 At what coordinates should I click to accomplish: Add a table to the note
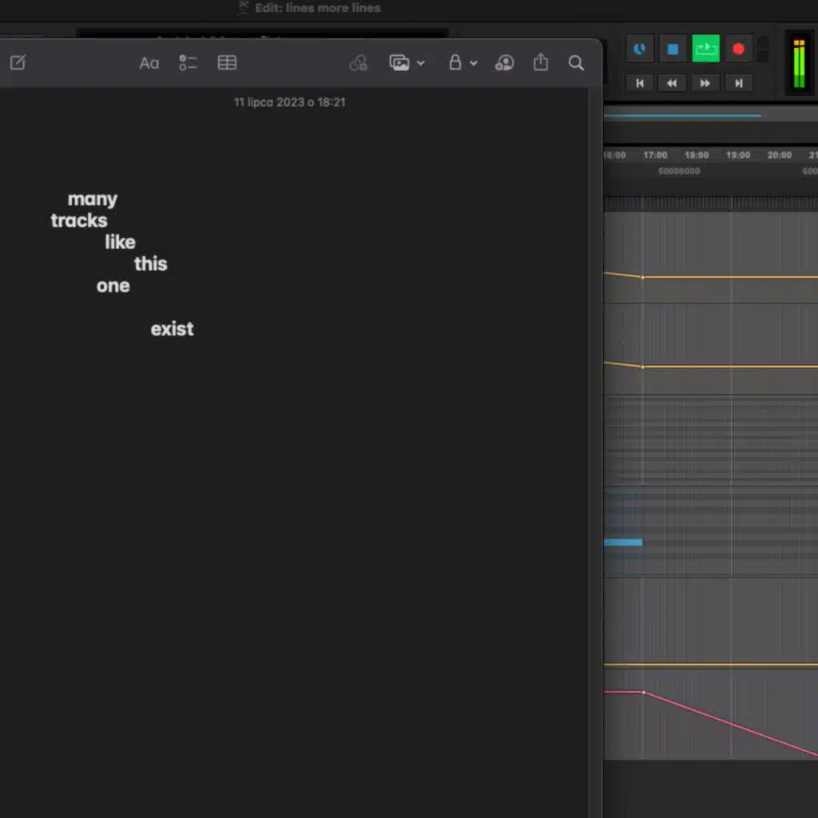[x=227, y=62]
